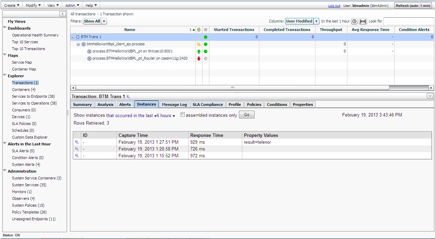435x239 pixels.
Task: Collapse the left navigation panel with arrow button
Action: [62, 14]
